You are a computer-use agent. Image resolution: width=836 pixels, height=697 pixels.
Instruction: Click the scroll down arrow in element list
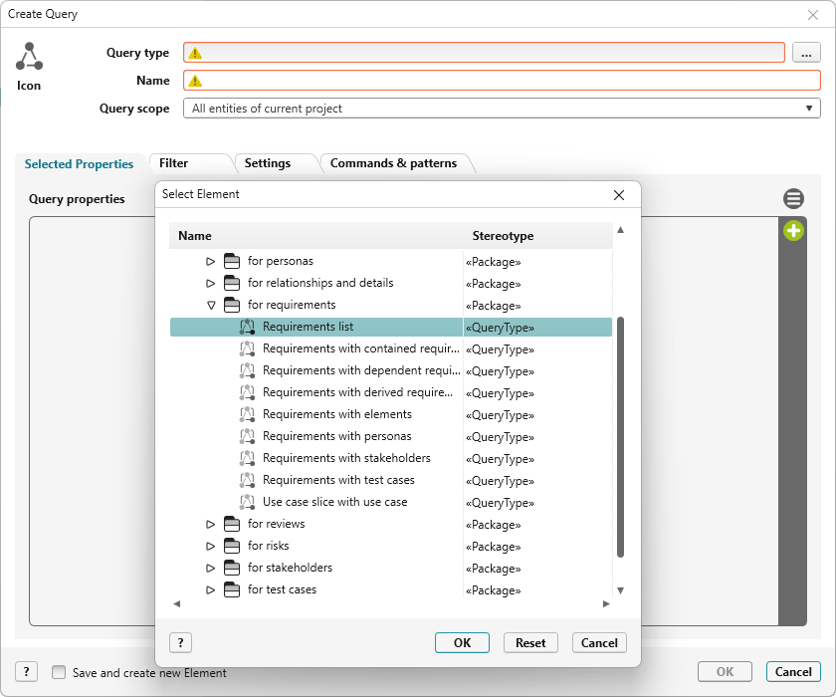(621, 590)
